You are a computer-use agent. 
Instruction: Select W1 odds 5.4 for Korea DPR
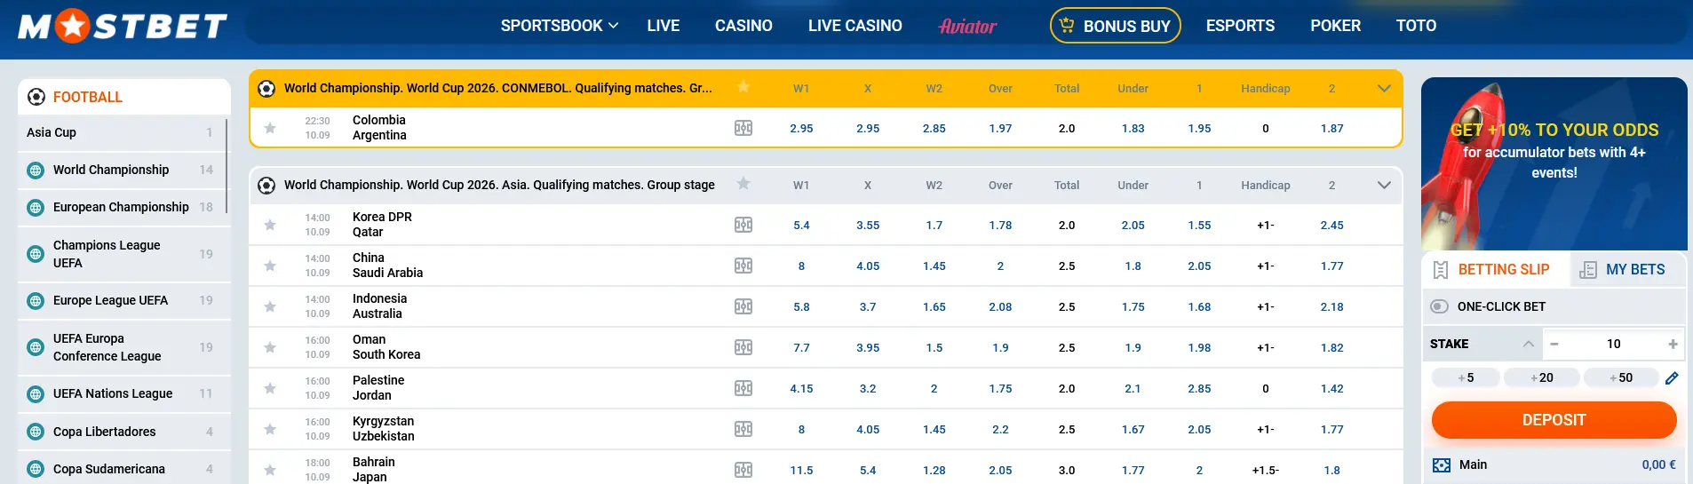pos(801,226)
